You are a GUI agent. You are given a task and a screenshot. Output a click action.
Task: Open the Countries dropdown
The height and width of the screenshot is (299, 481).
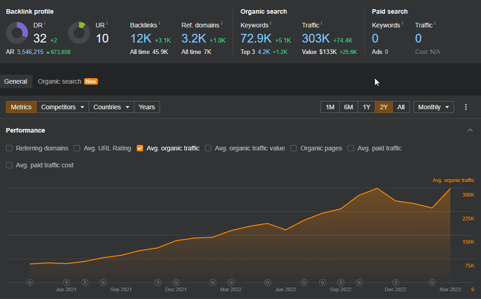(x=112, y=107)
